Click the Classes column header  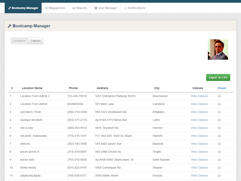click(198, 88)
